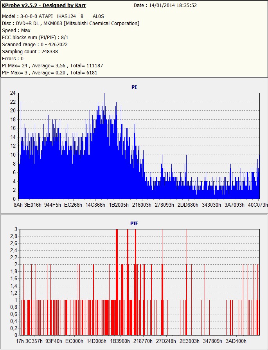The image size is (268, 350).
Task: Click PI axis label 3E016h
Action: tap(33, 205)
